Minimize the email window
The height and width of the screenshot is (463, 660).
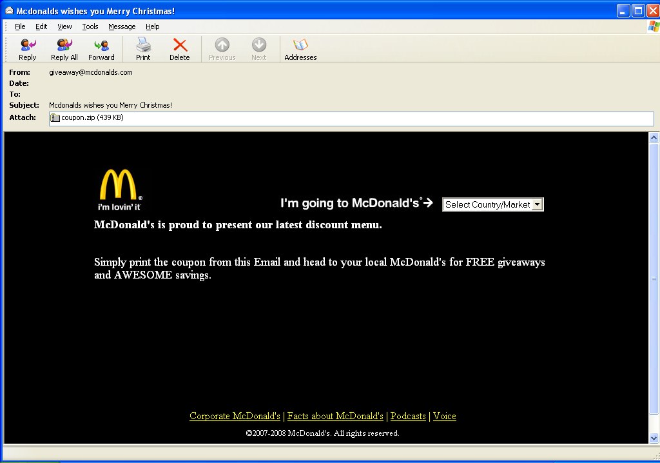point(623,10)
